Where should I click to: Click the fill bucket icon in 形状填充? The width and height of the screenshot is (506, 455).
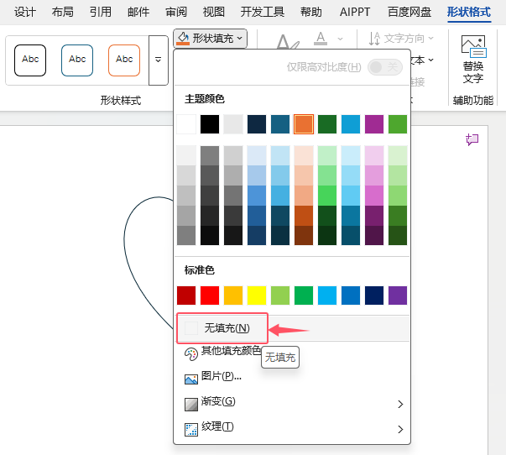(x=183, y=39)
